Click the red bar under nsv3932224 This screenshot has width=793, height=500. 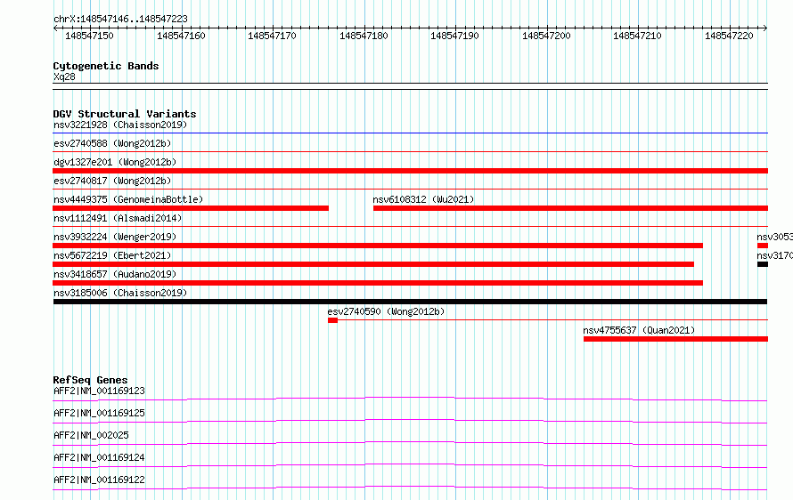point(378,246)
